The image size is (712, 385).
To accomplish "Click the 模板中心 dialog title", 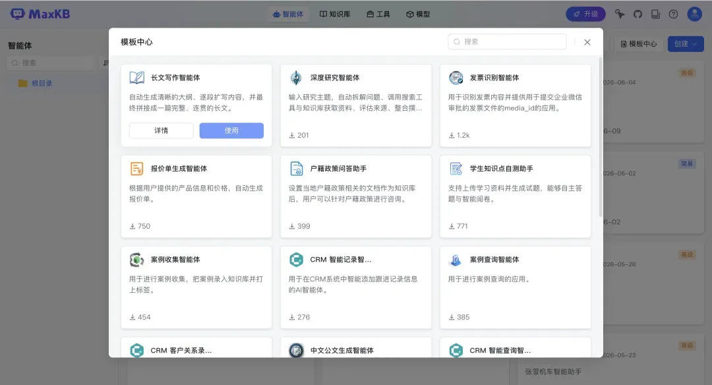I will (x=136, y=42).
